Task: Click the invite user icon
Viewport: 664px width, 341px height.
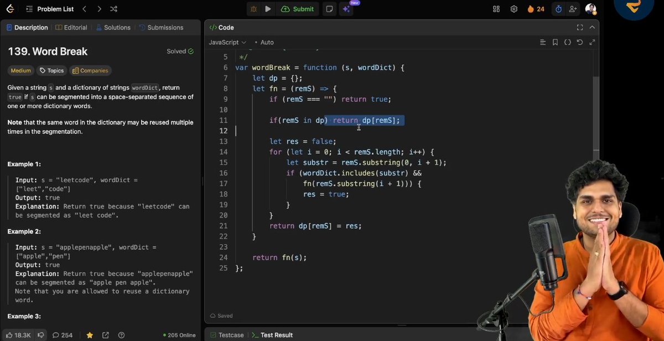Action: tap(573, 9)
